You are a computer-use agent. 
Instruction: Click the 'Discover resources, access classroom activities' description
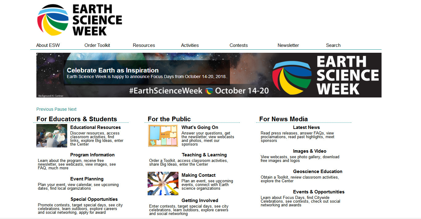97,139
